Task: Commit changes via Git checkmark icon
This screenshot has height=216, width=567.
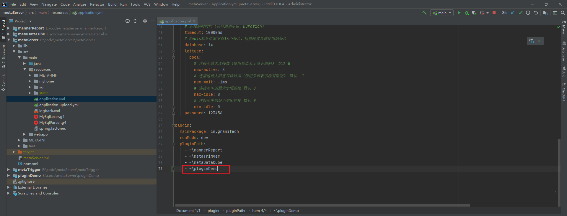Action: tap(520, 13)
